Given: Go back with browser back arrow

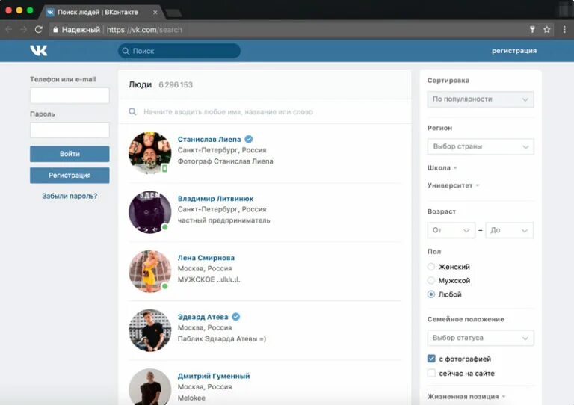Looking at the screenshot, I should [x=9, y=29].
